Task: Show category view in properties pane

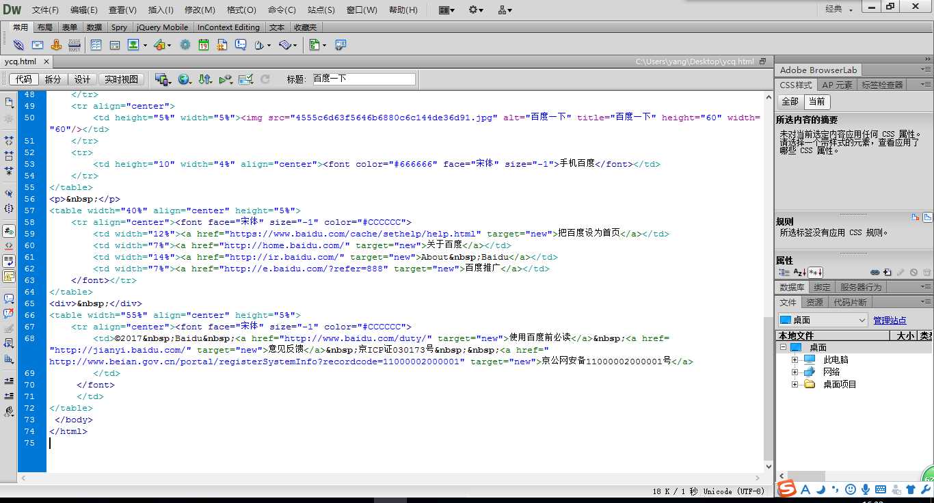Action: tap(783, 272)
